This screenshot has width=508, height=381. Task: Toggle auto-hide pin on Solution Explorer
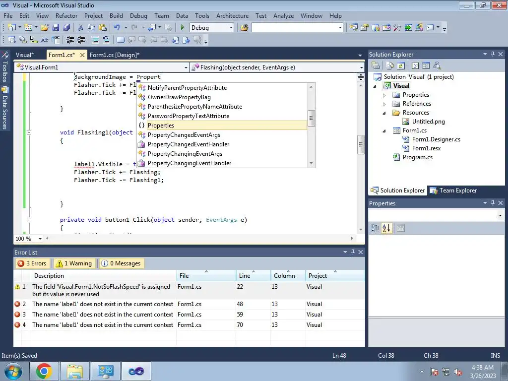pyautogui.click(x=493, y=55)
